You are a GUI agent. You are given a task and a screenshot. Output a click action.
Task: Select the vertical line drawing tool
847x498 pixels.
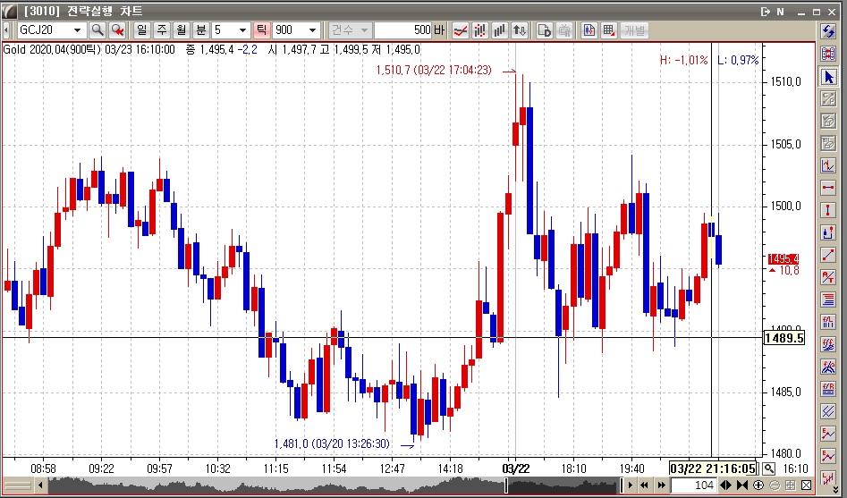[828, 210]
